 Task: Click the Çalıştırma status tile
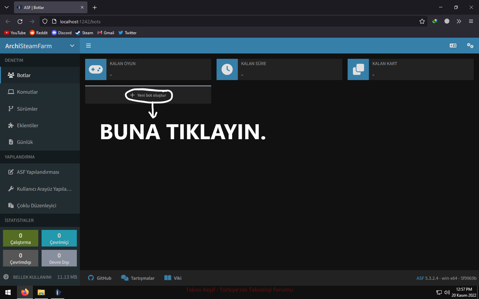[x=21, y=238]
